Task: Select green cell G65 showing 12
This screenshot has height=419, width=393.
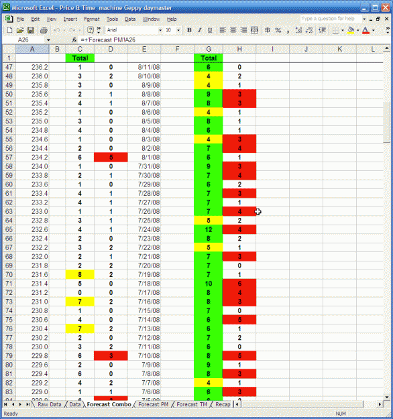Action: (209, 229)
